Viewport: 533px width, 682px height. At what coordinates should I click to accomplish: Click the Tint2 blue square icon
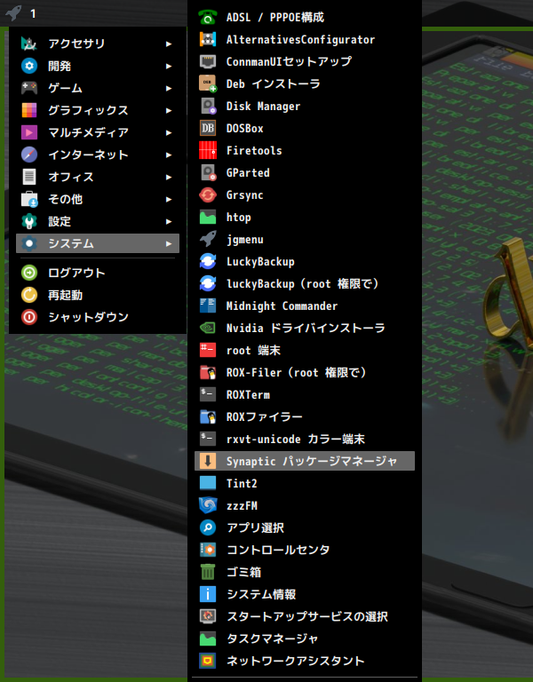(x=208, y=483)
